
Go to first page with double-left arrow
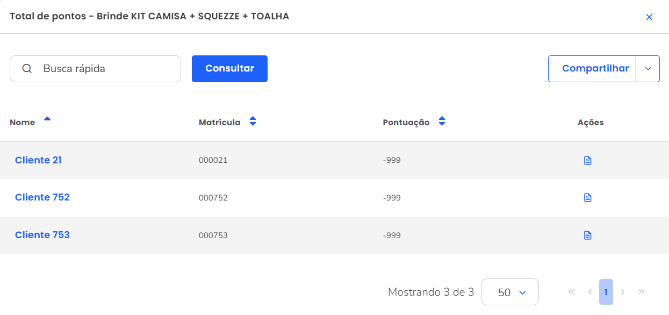(571, 292)
